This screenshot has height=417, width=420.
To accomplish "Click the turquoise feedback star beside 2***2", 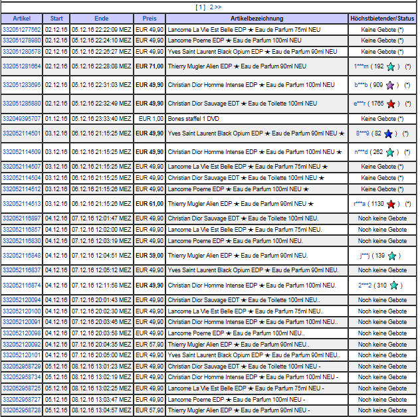I will (x=393, y=286).
